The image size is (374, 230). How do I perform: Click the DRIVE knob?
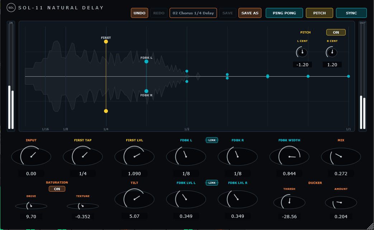click(31, 206)
